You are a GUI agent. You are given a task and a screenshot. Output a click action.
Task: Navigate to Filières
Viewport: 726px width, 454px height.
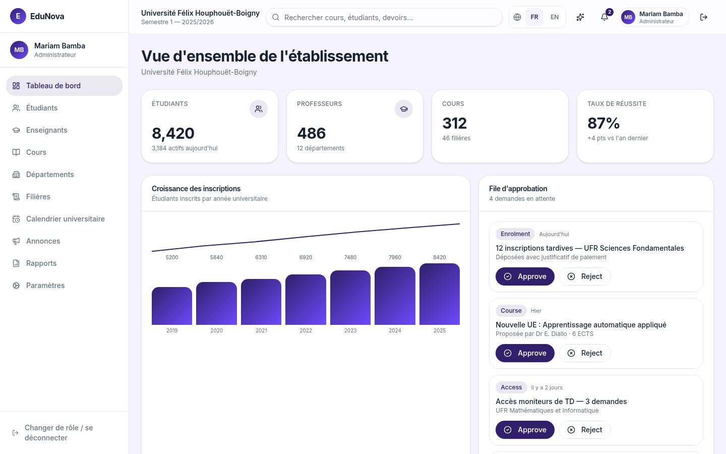pos(64,197)
